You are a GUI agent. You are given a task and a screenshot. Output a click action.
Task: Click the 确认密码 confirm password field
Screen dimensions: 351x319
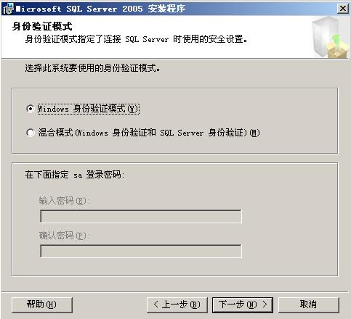point(141,252)
